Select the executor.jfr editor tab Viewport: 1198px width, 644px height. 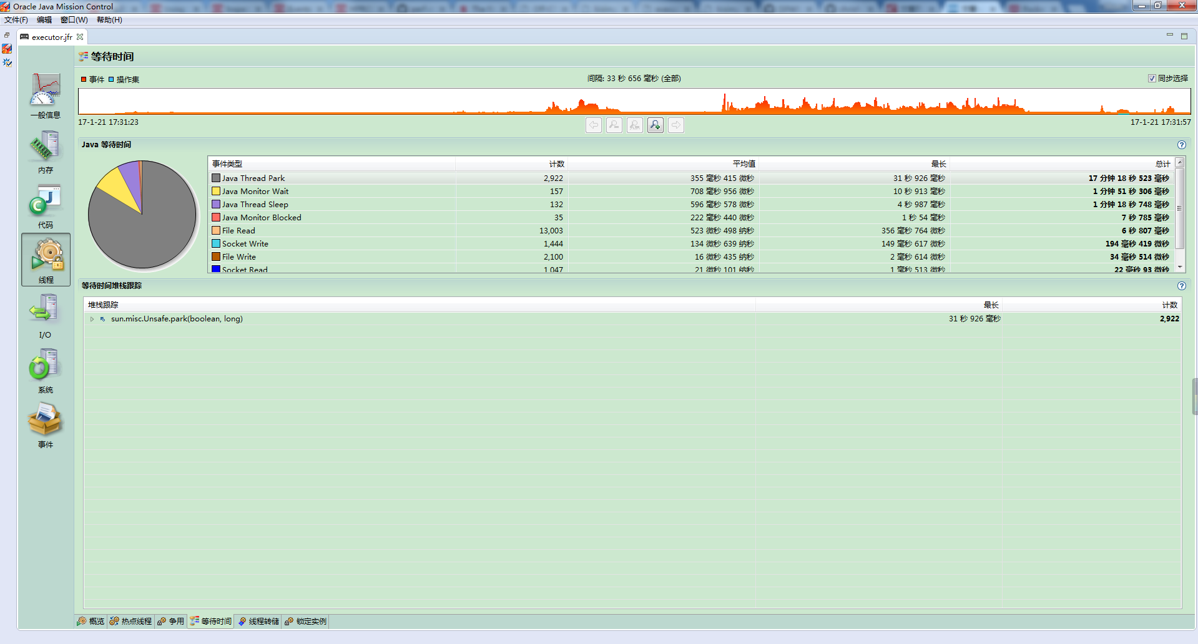click(52, 37)
